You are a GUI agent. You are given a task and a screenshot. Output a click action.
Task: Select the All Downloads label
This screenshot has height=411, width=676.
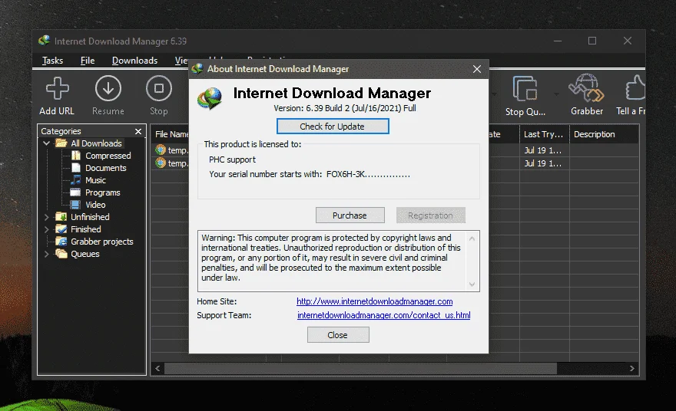[96, 143]
